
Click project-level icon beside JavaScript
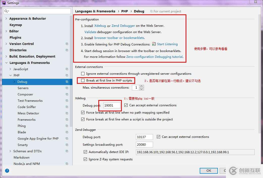pos(67,69)
